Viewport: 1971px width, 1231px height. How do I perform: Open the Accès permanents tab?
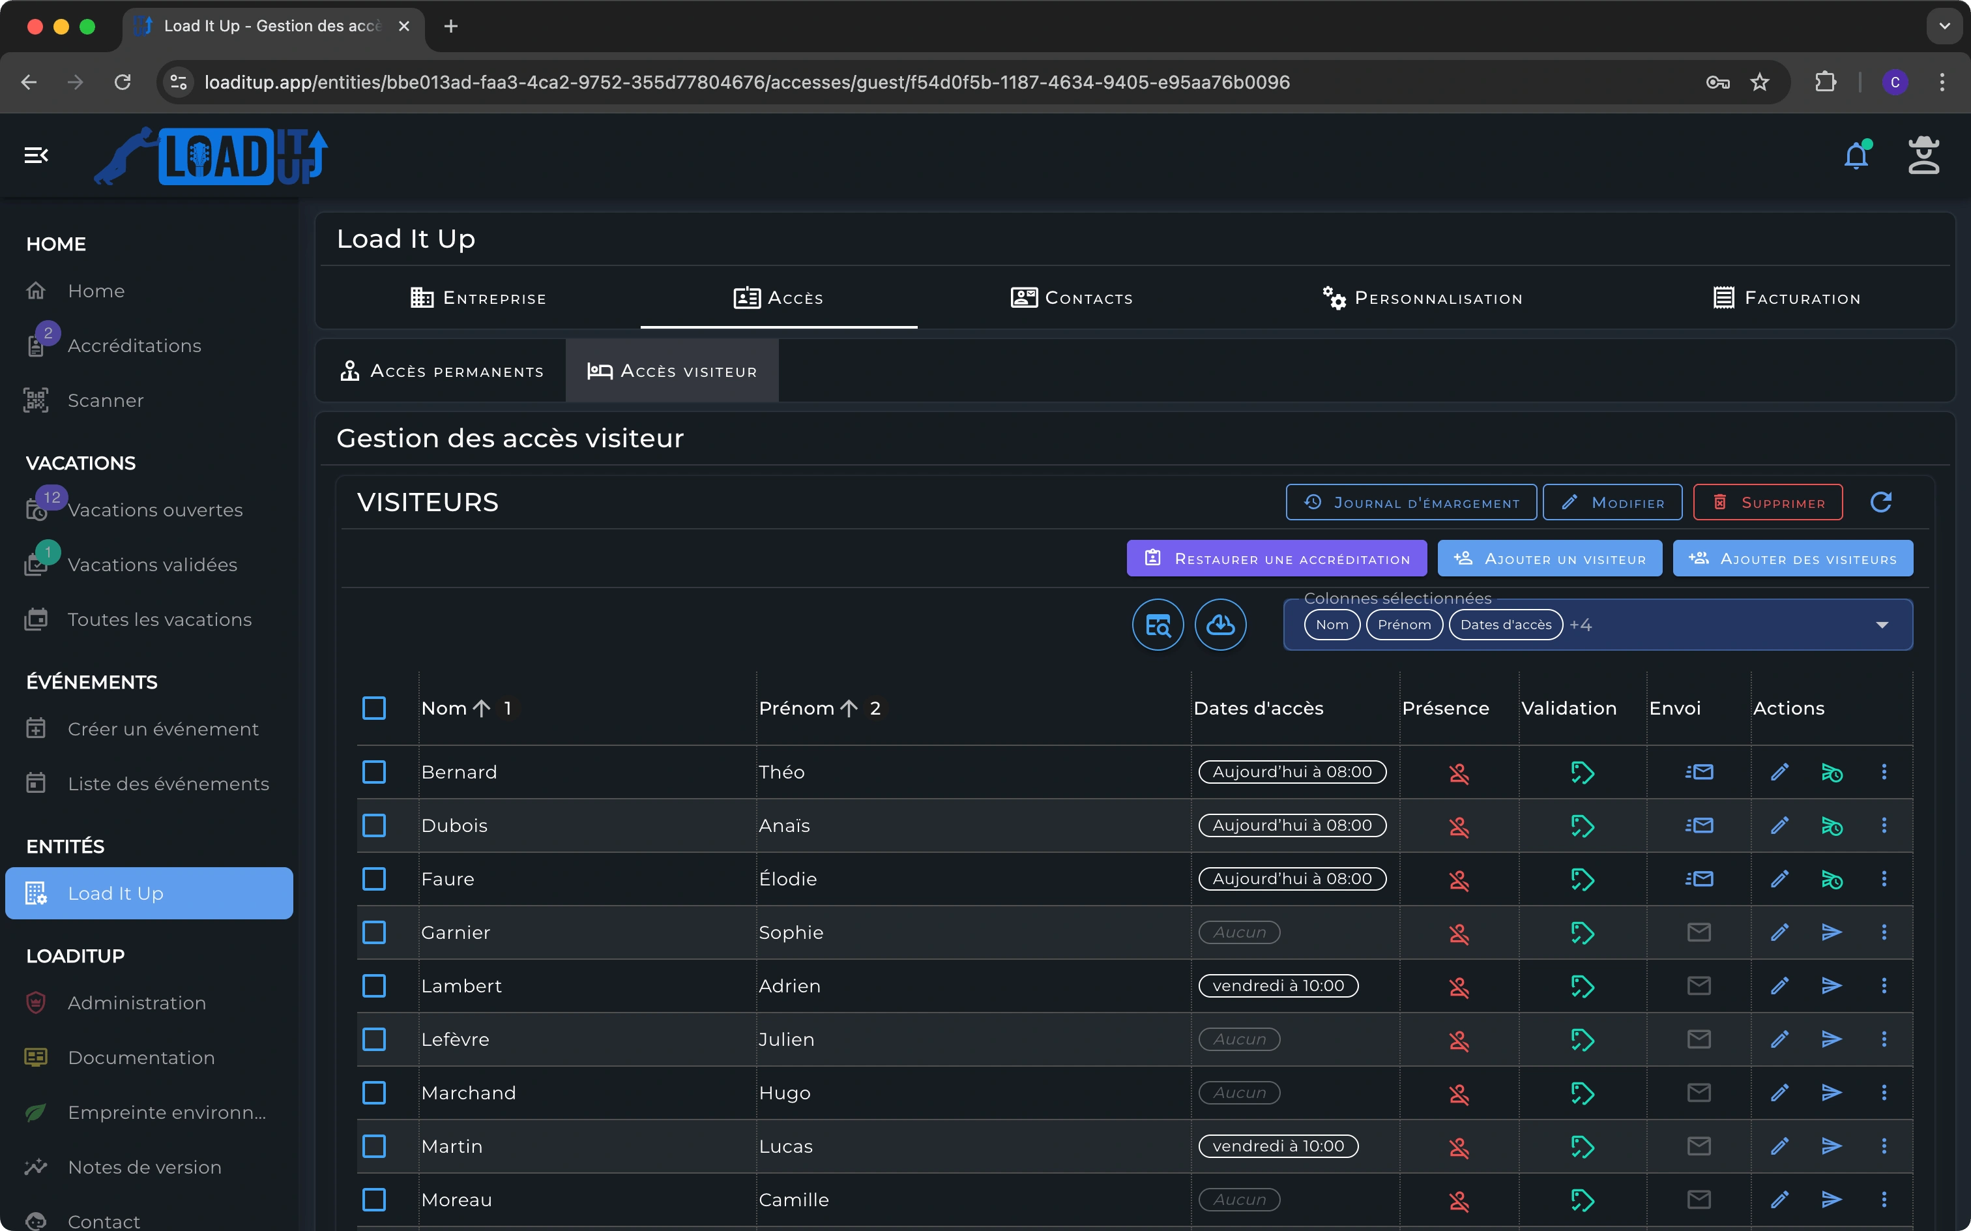pyautogui.click(x=442, y=371)
